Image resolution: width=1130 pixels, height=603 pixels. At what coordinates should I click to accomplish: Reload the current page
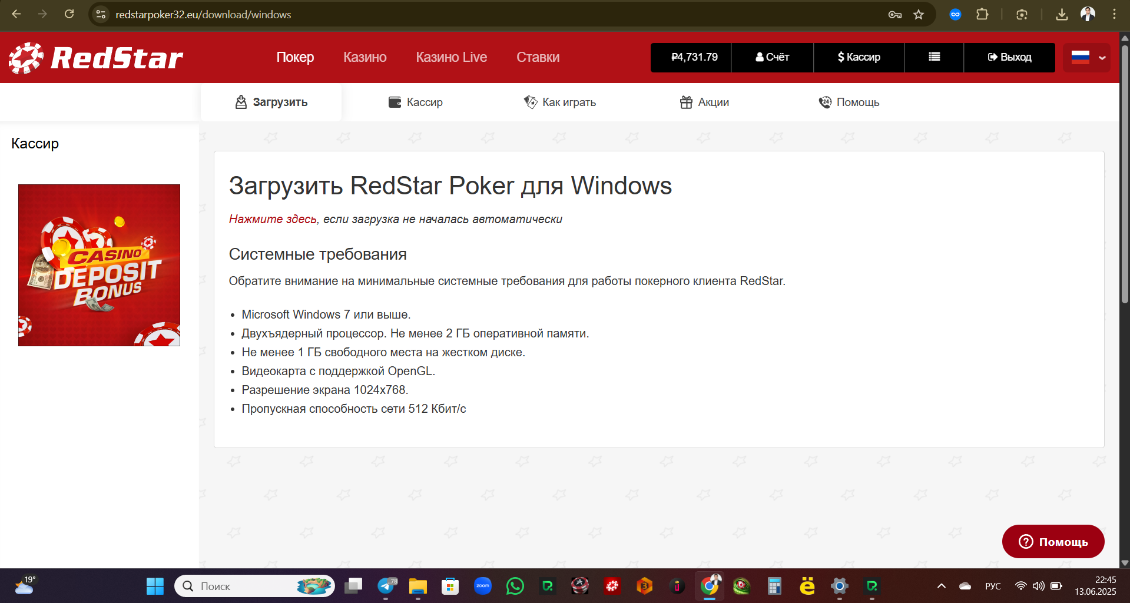coord(69,14)
